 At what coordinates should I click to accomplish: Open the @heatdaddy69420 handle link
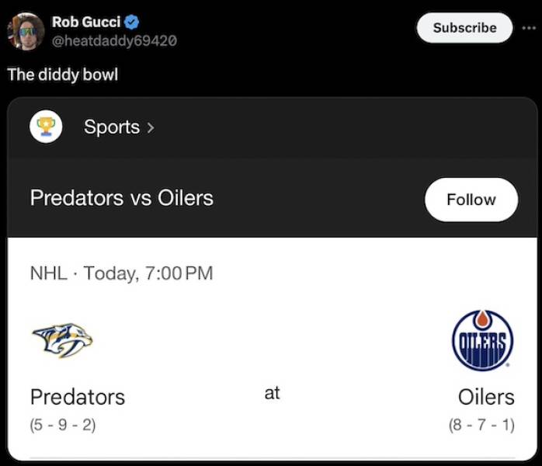coord(114,40)
